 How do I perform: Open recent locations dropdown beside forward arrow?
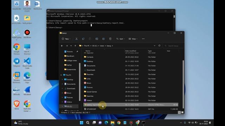[71, 46]
